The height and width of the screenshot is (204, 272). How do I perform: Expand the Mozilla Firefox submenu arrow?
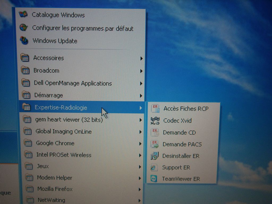coord(140,190)
